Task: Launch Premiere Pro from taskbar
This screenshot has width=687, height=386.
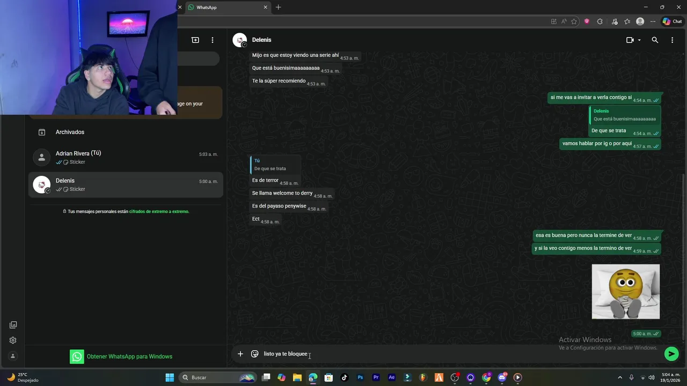Action: point(376,377)
